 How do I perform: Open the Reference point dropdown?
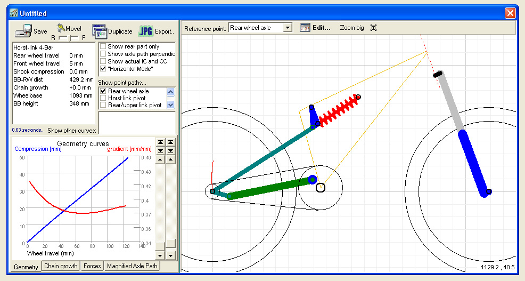(288, 28)
